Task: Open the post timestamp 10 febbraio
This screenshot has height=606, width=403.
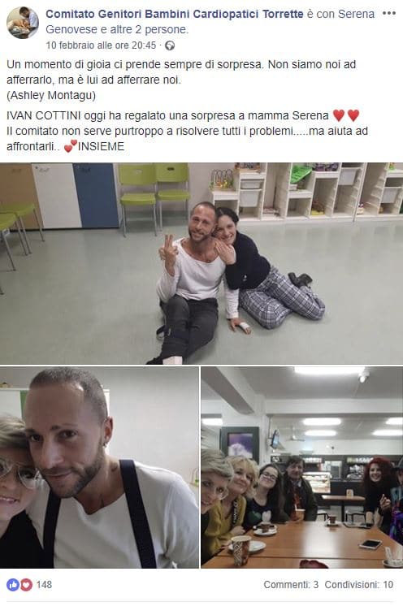Action: click(101, 45)
